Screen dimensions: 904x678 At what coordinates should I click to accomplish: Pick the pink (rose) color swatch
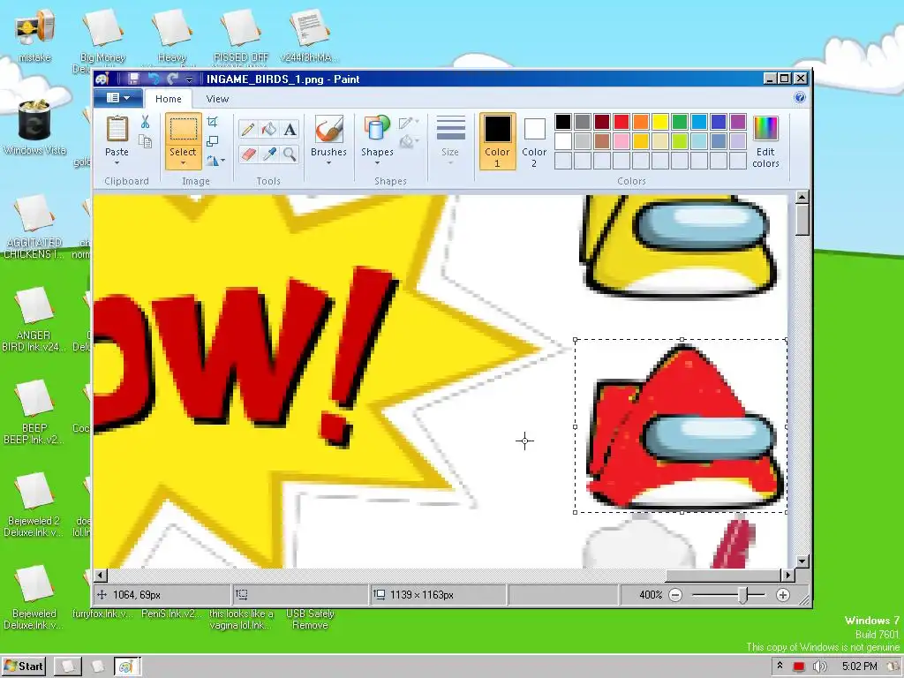pyautogui.click(x=621, y=141)
